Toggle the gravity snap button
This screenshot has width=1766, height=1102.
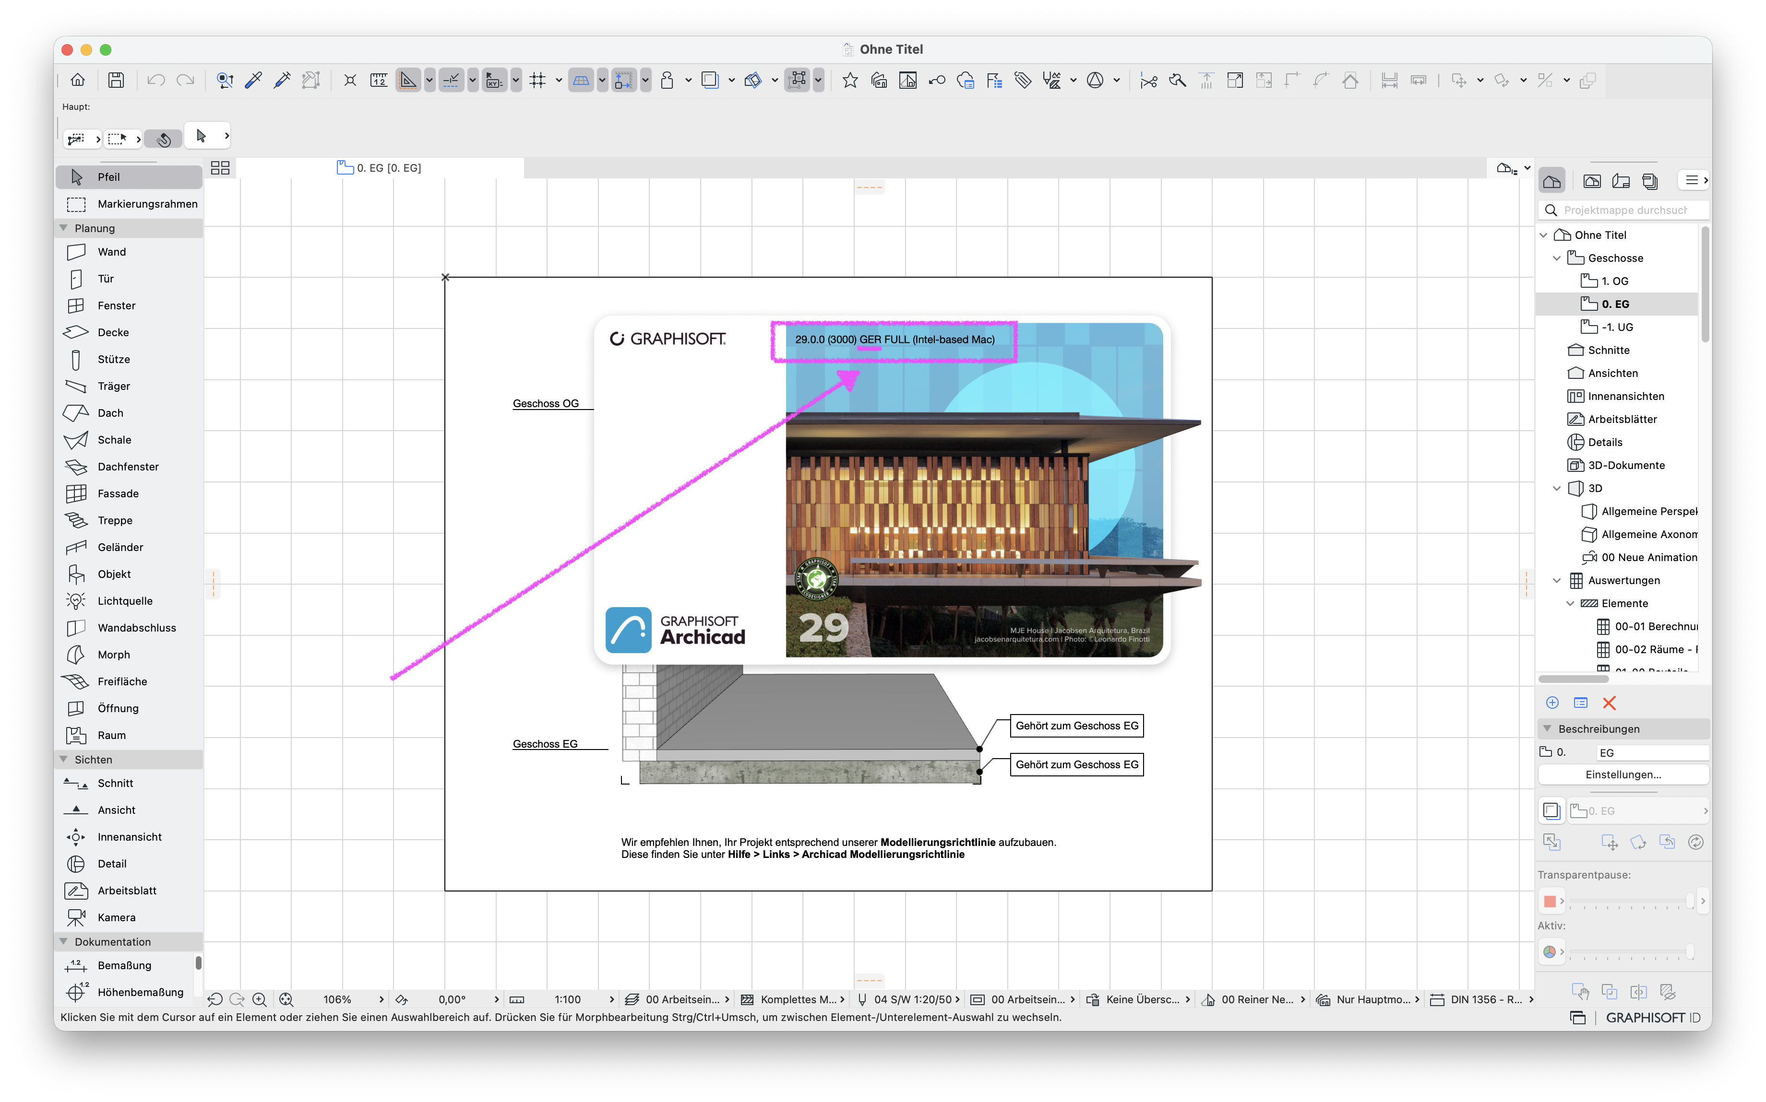[x=624, y=80]
